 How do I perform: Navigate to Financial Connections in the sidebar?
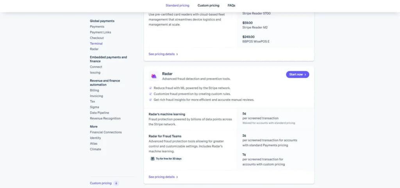point(106,132)
